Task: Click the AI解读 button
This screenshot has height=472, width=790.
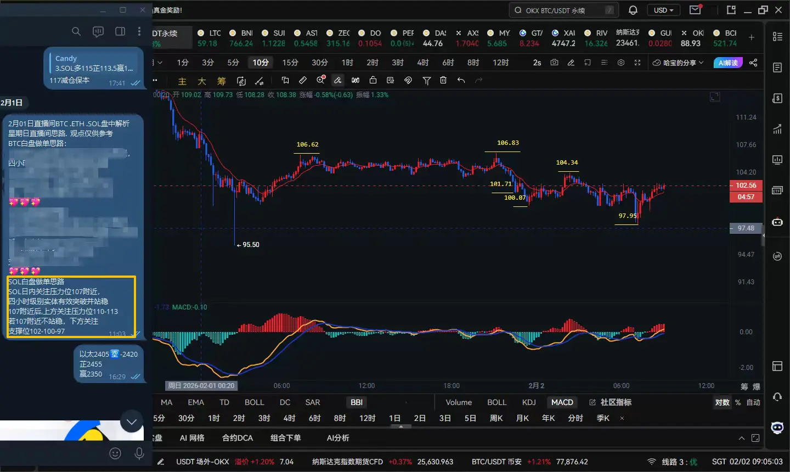Action: (x=727, y=63)
